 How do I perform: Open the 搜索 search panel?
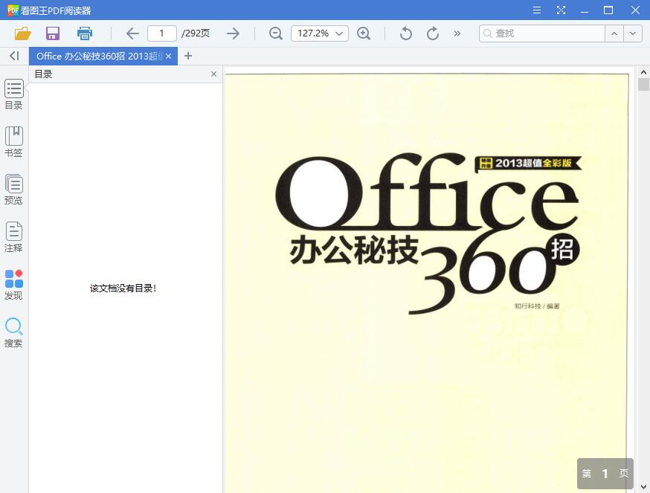(13, 332)
